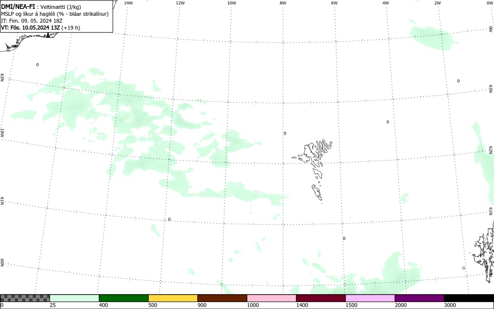Click the black above-3000 legend swatch

click(x=469, y=298)
